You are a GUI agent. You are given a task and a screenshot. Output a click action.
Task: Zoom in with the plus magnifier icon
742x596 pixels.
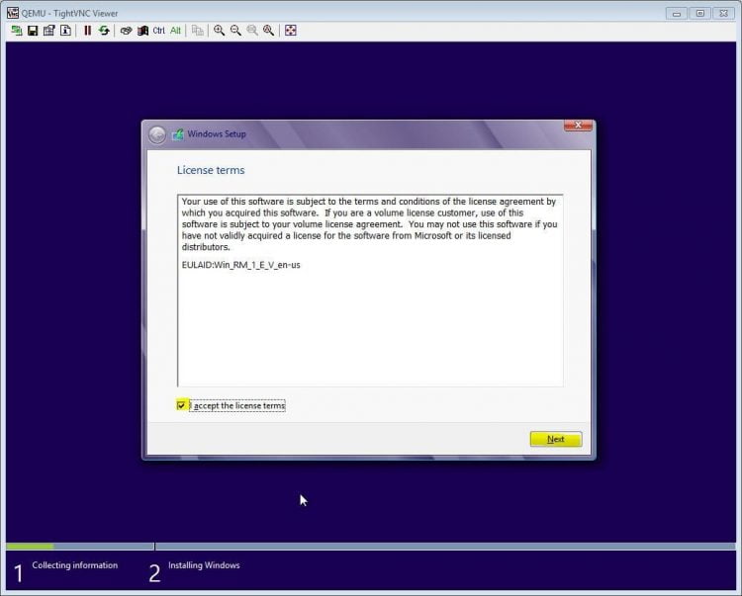click(219, 31)
